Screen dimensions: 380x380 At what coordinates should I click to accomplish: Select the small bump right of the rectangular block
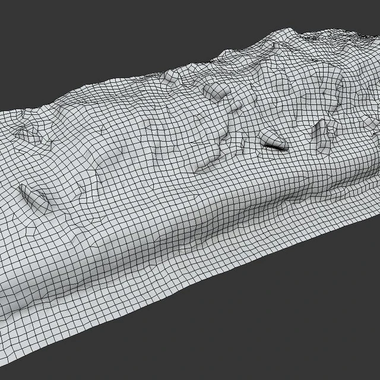coord(236,106)
